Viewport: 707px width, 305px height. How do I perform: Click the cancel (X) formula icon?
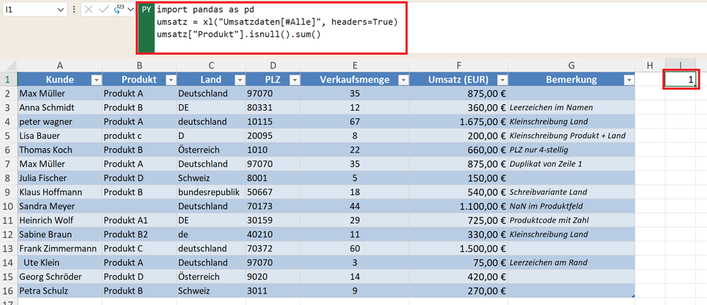[x=89, y=10]
